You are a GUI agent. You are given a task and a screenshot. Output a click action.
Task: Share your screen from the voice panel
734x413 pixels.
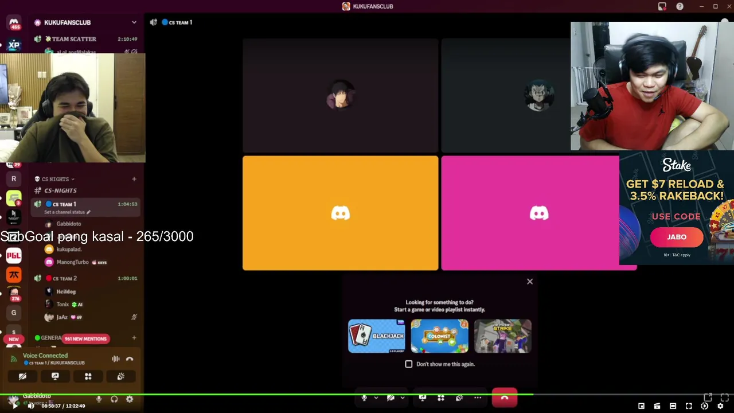click(x=55, y=376)
